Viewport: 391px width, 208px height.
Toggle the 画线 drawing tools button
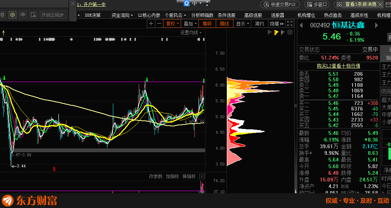coord(224,24)
